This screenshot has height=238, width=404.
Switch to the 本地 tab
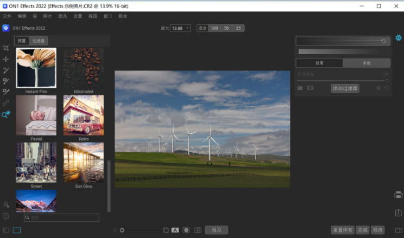click(x=367, y=63)
